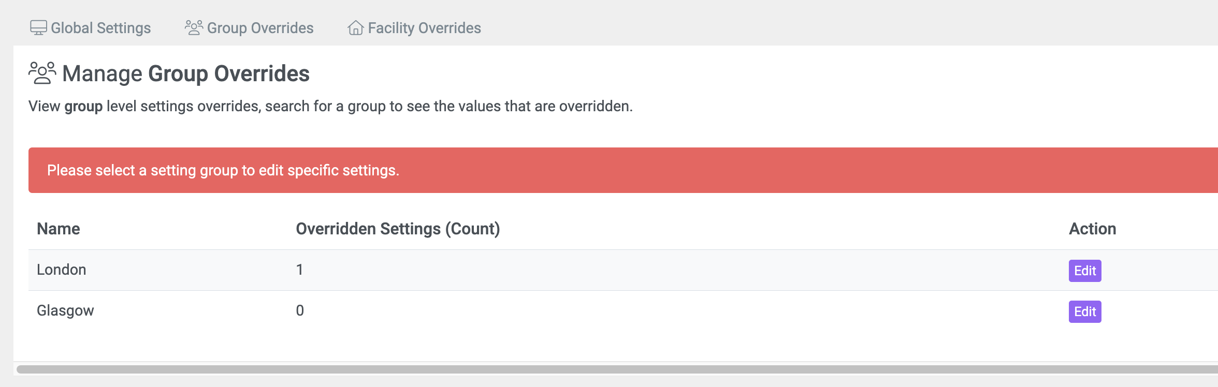The width and height of the screenshot is (1218, 387).
Task: Select the London row name
Action: click(x=62, y=270)
